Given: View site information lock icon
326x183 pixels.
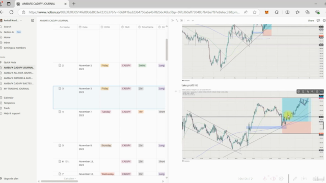Looking at the screenshot, I should click(23, 12).
